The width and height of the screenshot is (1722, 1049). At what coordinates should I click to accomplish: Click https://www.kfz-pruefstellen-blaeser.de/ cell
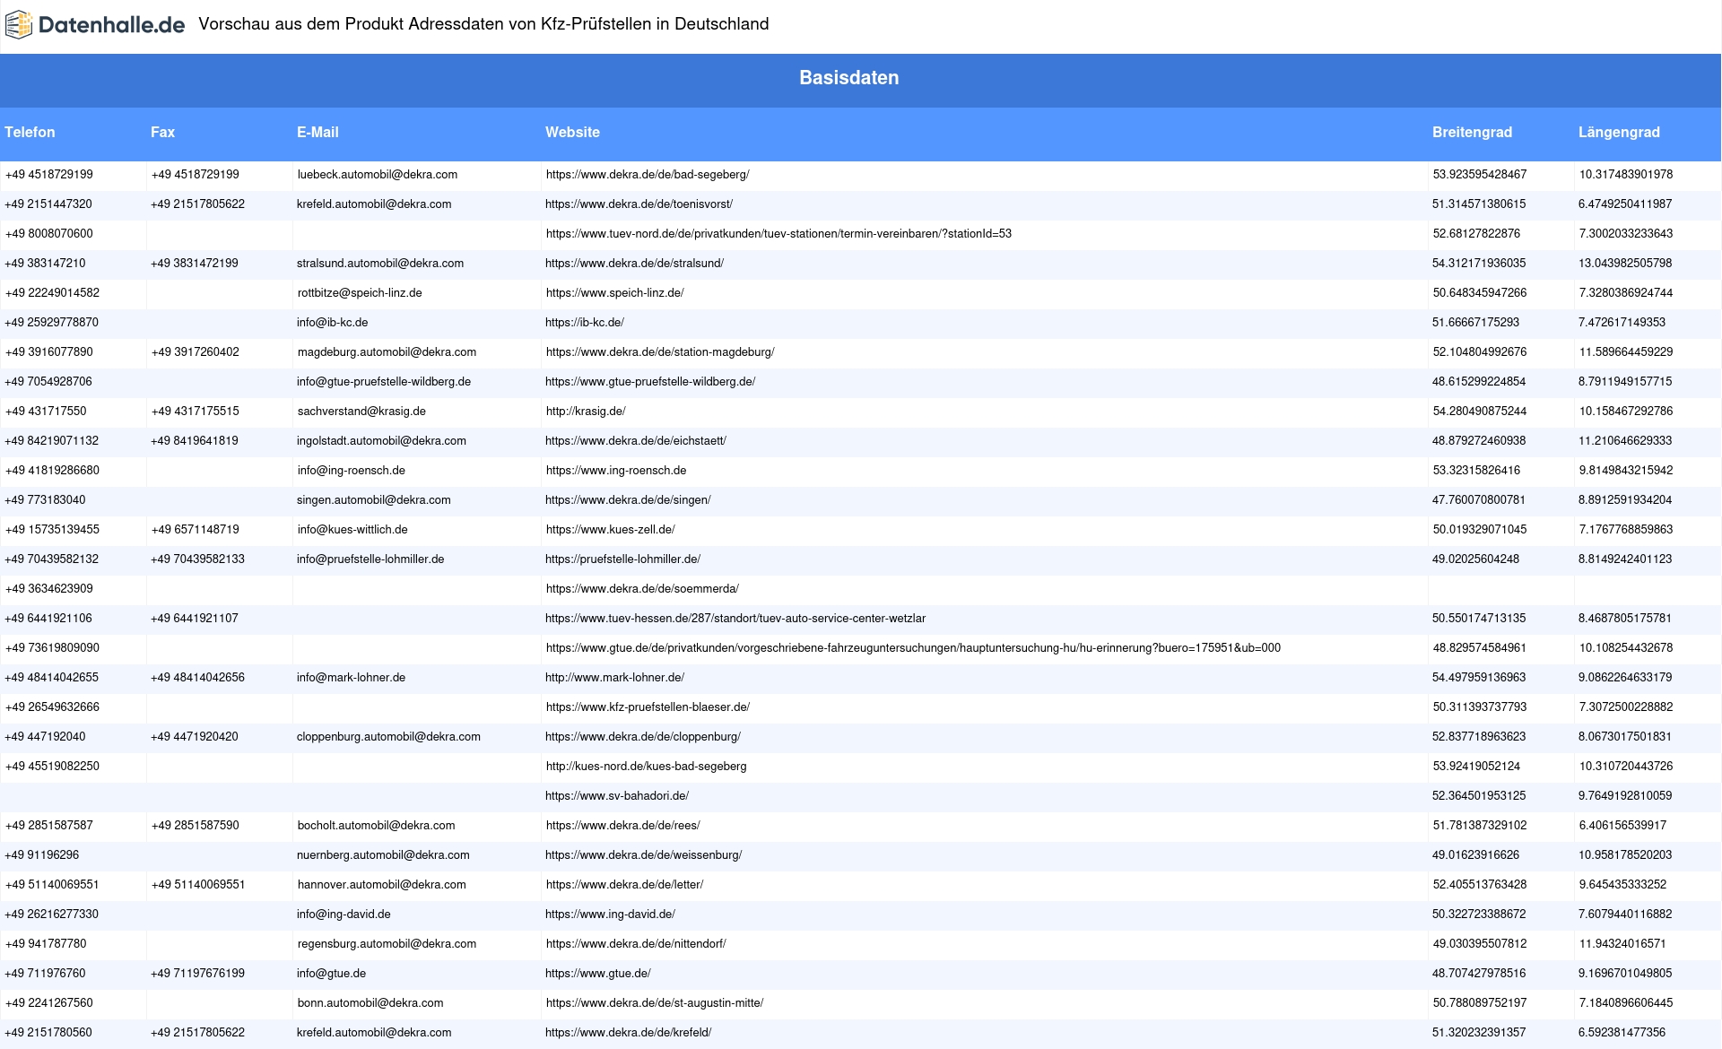(x=648, y=707)
